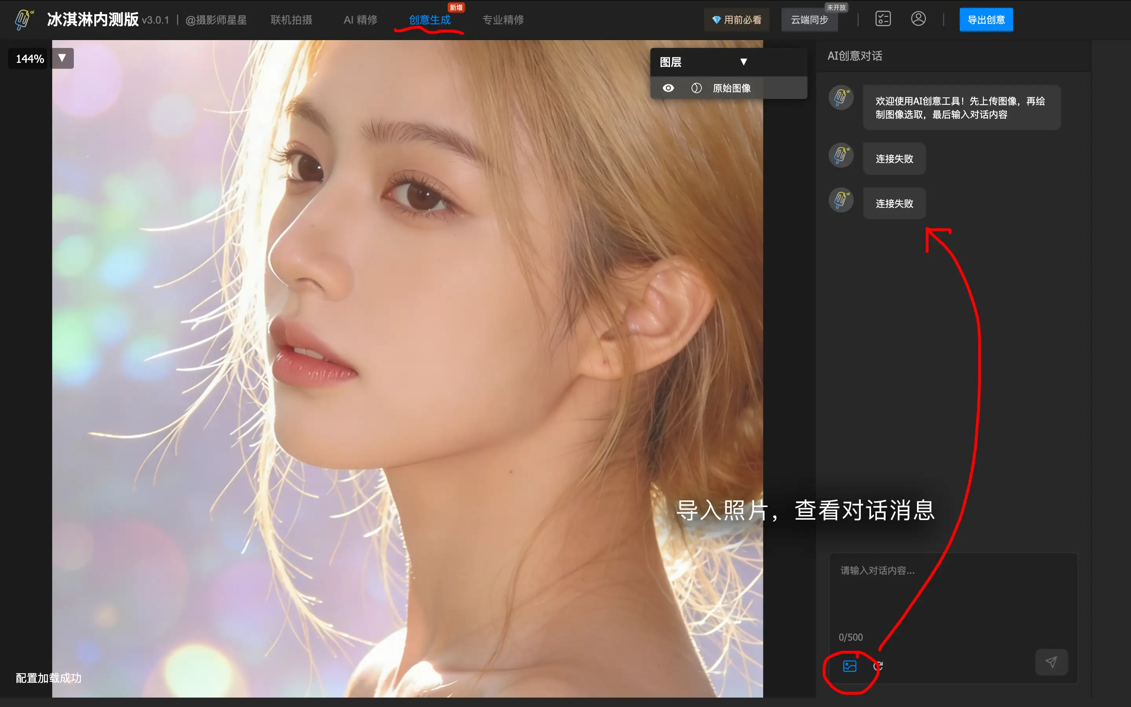Click the contrast circle icon on the 原始图像 layer

(696, 88)
